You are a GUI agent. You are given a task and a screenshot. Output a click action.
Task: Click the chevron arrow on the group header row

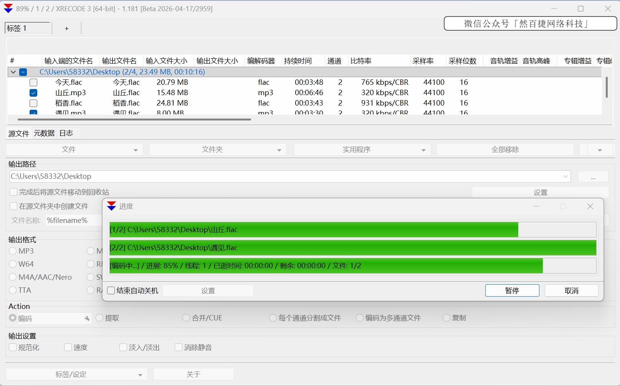click(x=13, y=72)
